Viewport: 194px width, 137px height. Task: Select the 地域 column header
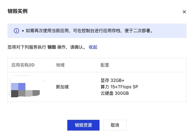[60, 65]
